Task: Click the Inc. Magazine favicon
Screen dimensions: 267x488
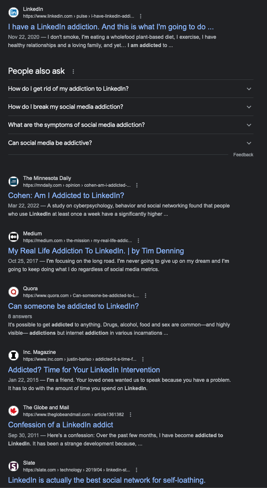Action: tap(14, 355)
